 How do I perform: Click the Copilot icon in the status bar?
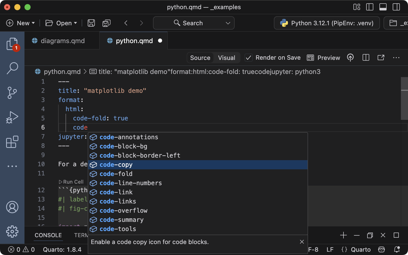point(381,249)
